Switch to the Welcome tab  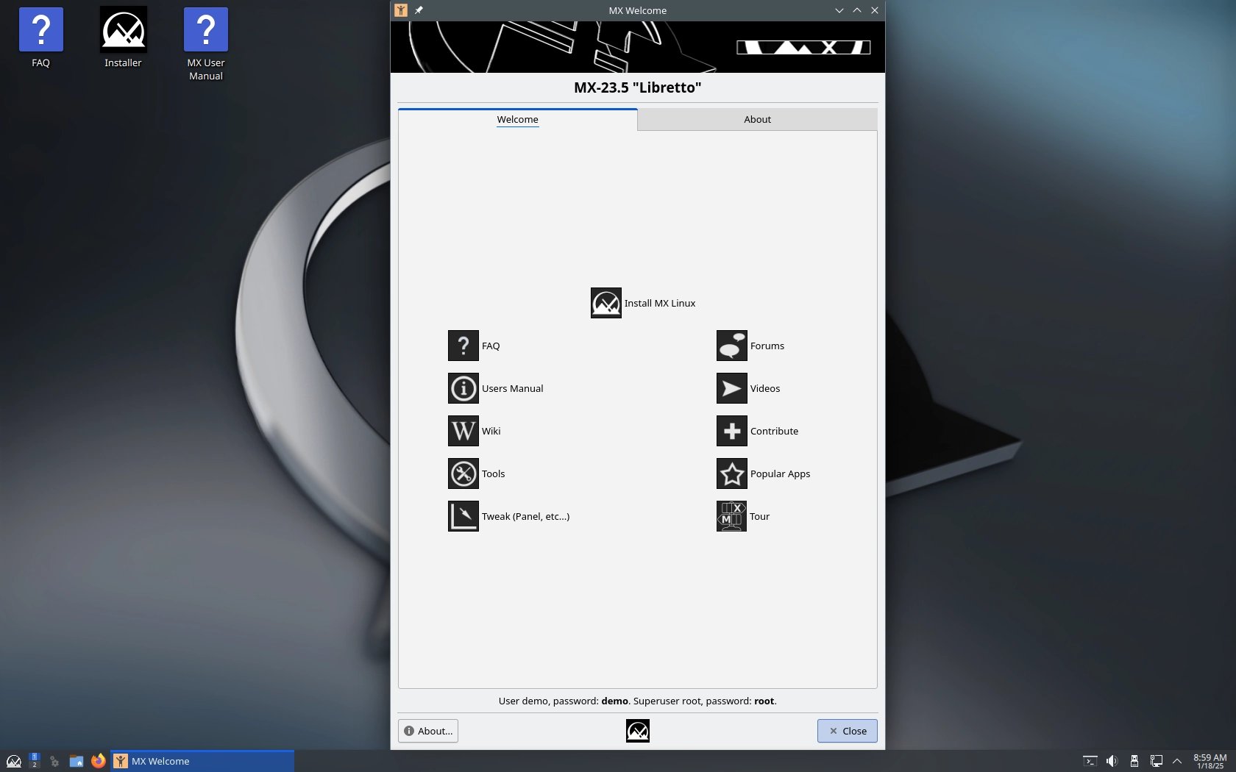pos(518,120)
